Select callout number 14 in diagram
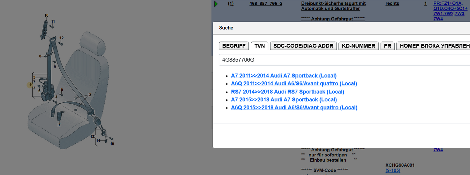The width and height of the screenshot is (470, 175). (x=98, y=140)
